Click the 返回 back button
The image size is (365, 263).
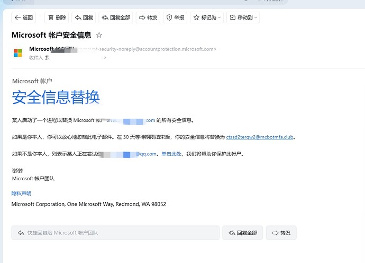[x=23, y=17]
